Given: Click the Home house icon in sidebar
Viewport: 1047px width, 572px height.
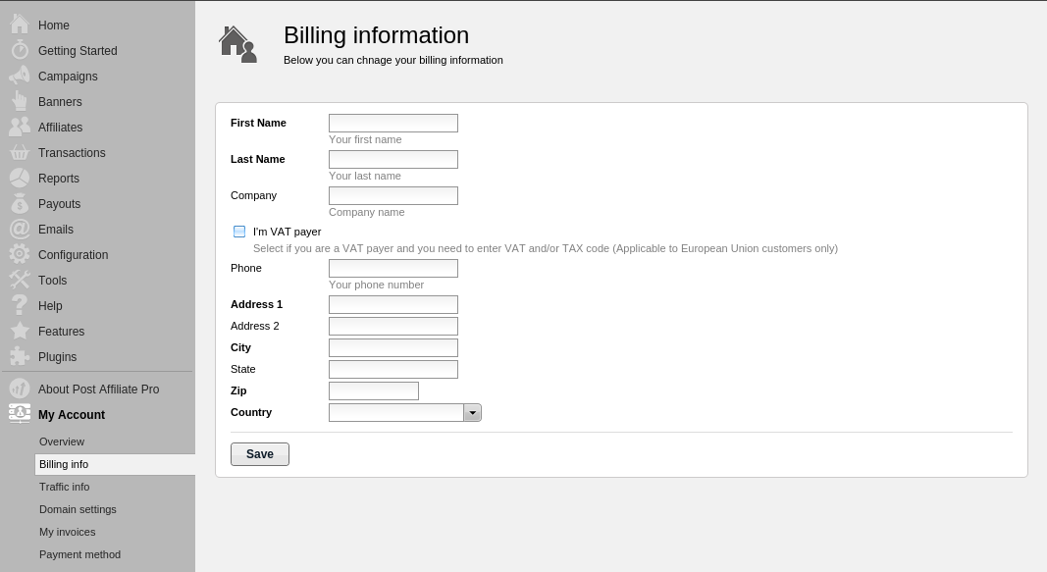Looking at the screenshot, I should 20,25.
